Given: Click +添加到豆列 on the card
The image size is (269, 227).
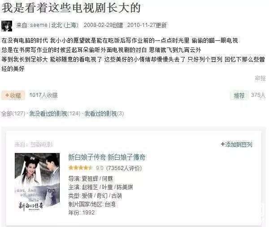Looking at the screenshot, I should [236, 144].
